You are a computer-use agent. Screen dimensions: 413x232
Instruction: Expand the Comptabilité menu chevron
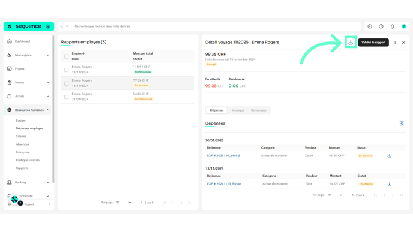(47, 196)
